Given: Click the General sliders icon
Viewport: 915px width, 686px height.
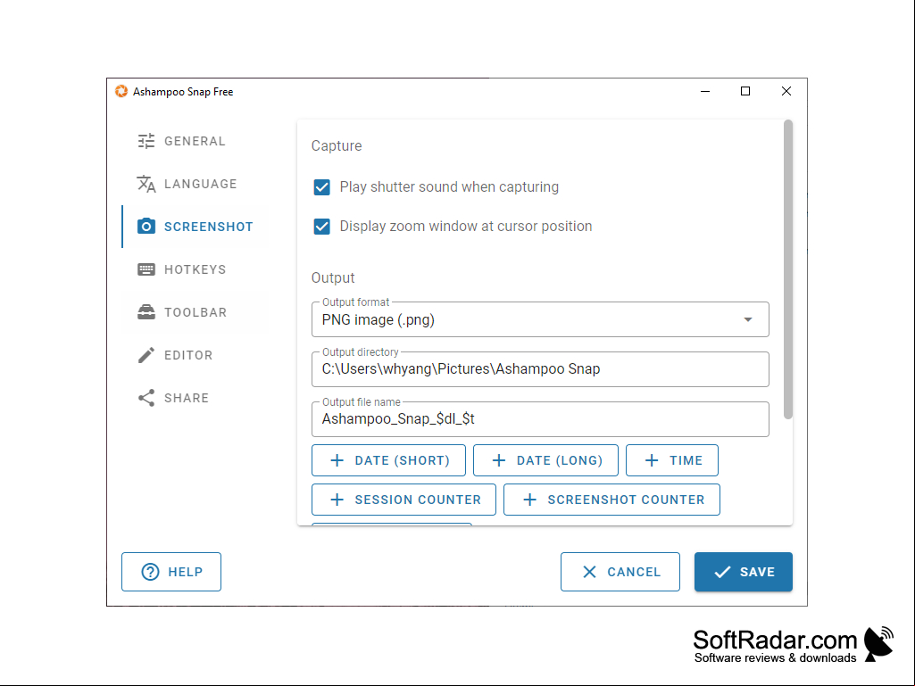Looking at the screenshot, I should [x=146, y=141].
